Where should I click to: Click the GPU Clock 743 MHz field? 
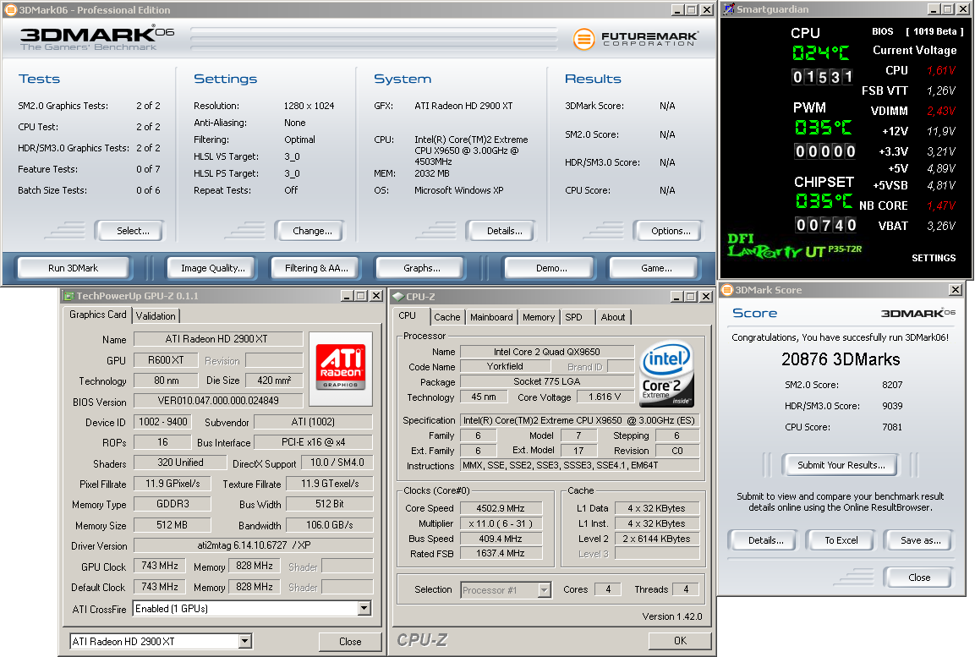coord(161,567)
